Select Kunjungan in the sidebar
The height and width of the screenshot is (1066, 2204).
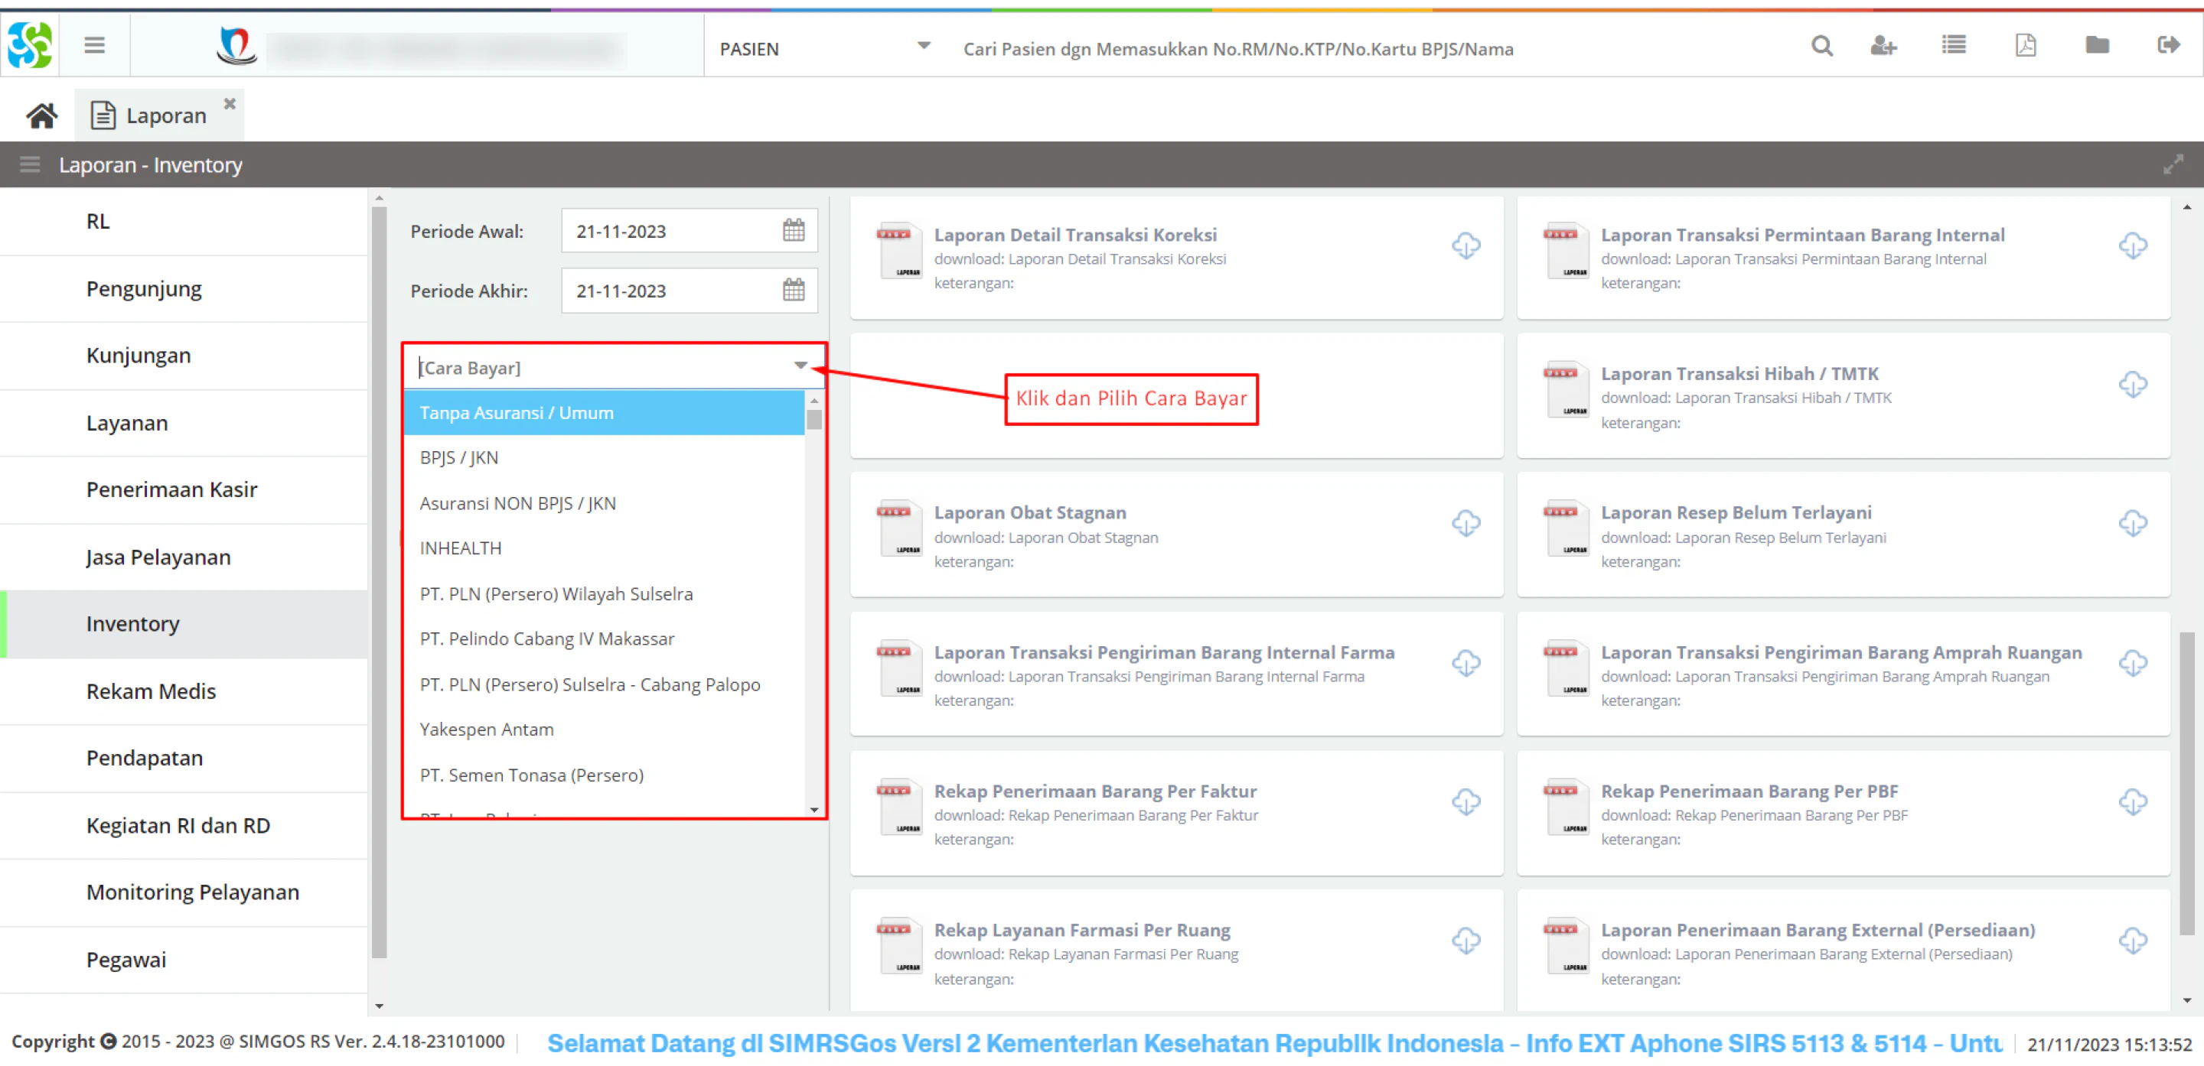point(184,356)
